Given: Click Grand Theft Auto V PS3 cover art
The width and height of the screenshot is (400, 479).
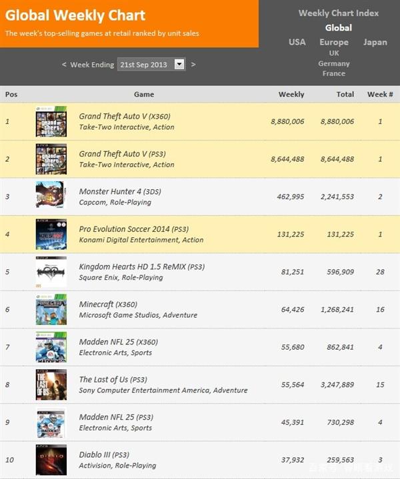Looking at the screenshot, I should [x=51, y=159].
